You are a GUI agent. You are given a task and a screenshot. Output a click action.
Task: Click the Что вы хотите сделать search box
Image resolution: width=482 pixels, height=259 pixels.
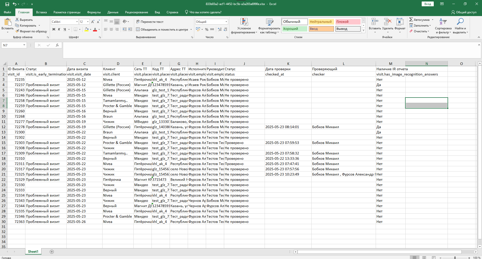coord(203,12)
